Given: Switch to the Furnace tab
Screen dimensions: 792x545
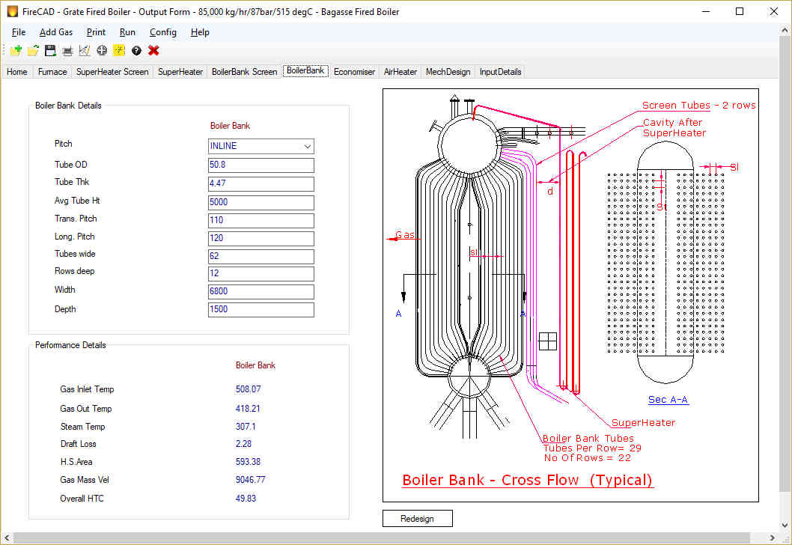Looking at the screenshot, I should (x=52, y=72).
